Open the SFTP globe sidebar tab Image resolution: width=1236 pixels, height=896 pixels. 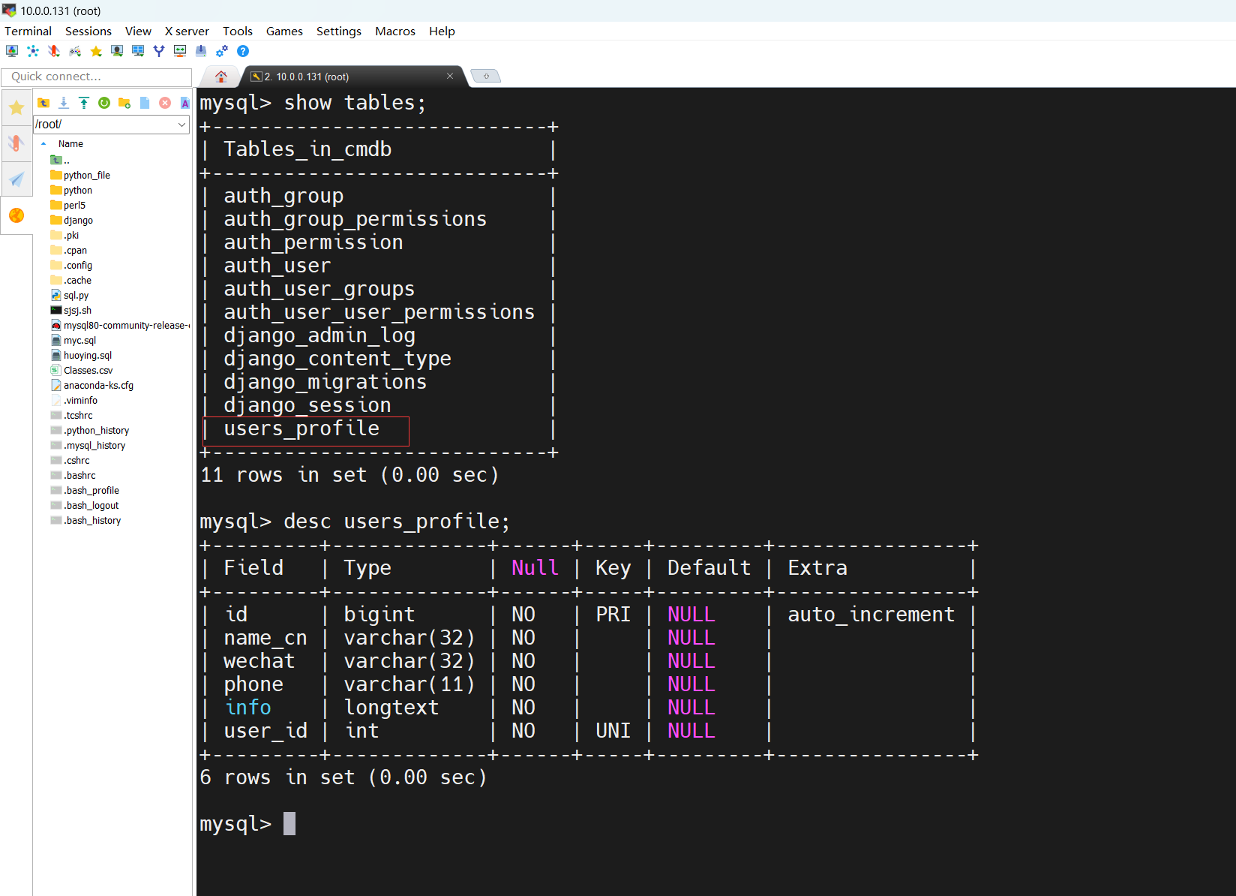[16, 215]
